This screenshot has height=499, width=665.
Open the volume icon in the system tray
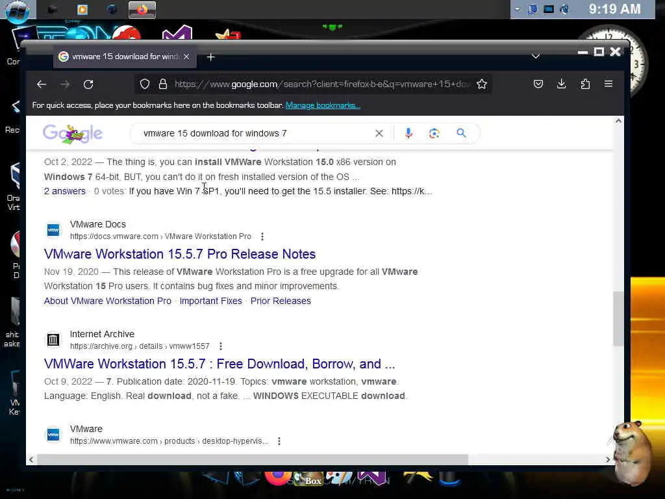[x=564, y=9]
